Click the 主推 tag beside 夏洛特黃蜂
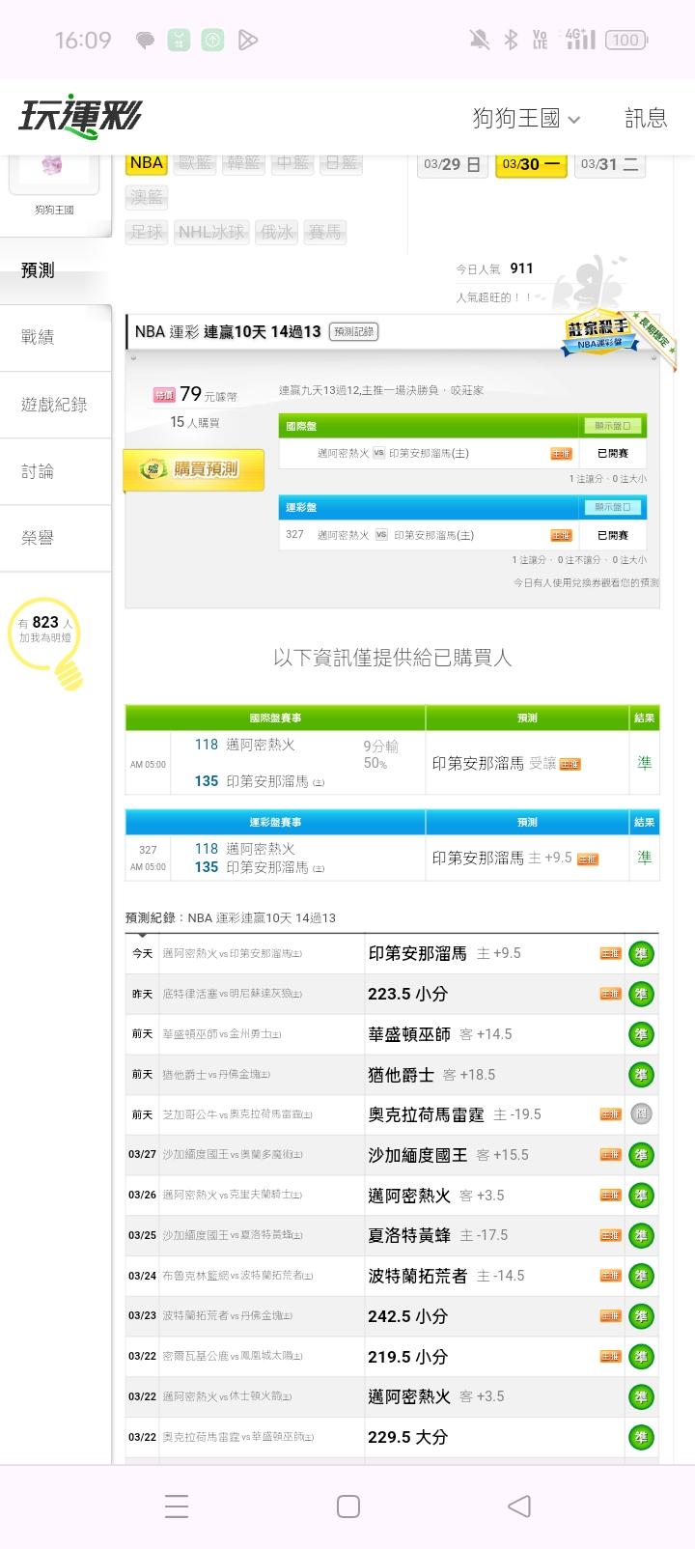 pos(610,1235)
